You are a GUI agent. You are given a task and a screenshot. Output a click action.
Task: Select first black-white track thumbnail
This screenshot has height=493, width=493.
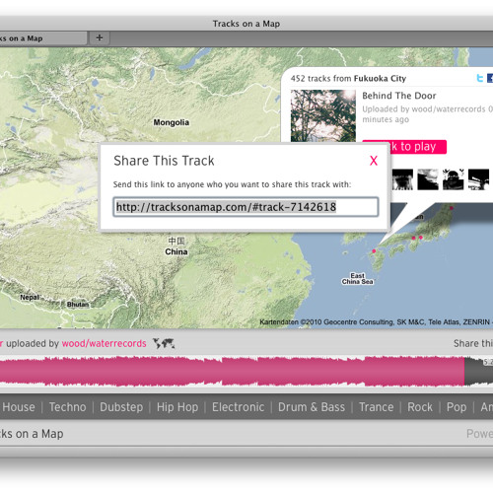(x=402, y=179)
